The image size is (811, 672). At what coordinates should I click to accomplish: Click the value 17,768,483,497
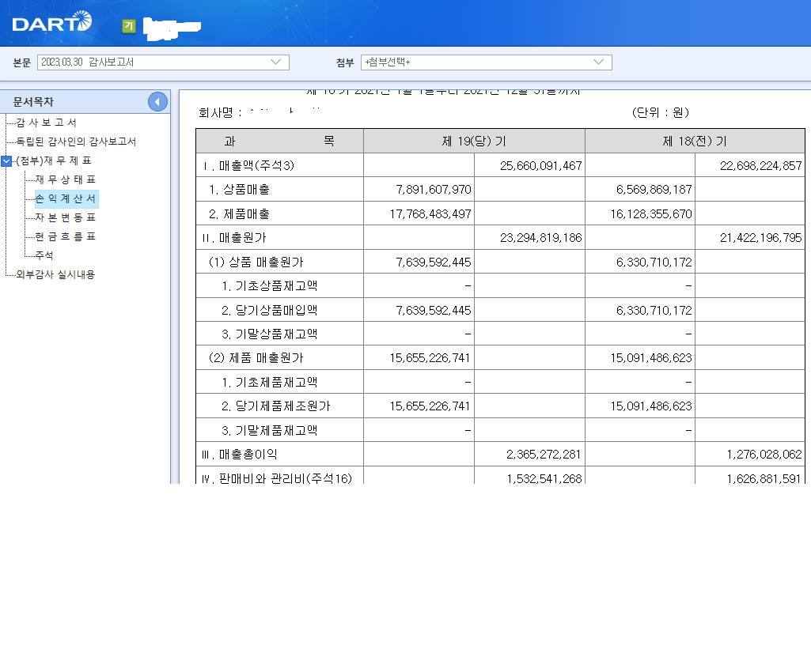click(430, 214)
